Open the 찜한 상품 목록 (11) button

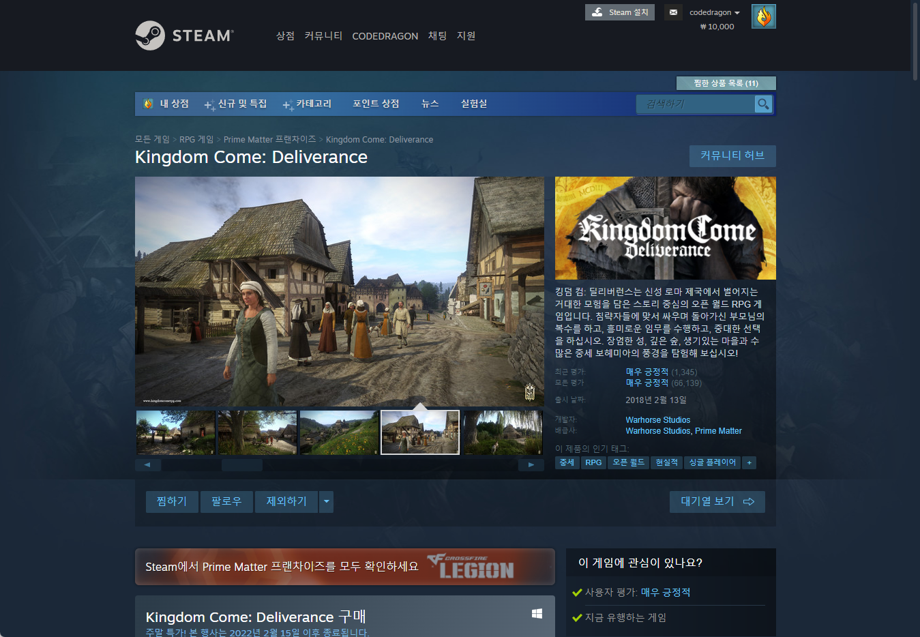coord(726,83)
